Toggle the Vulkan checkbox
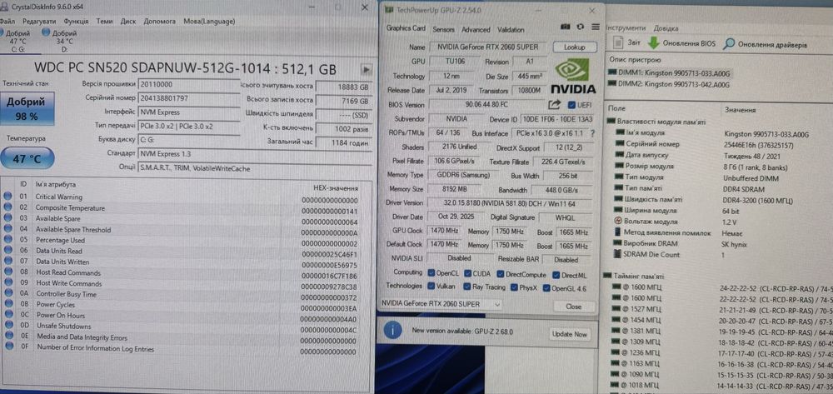 pyautogui.click(x=431, y=287)
